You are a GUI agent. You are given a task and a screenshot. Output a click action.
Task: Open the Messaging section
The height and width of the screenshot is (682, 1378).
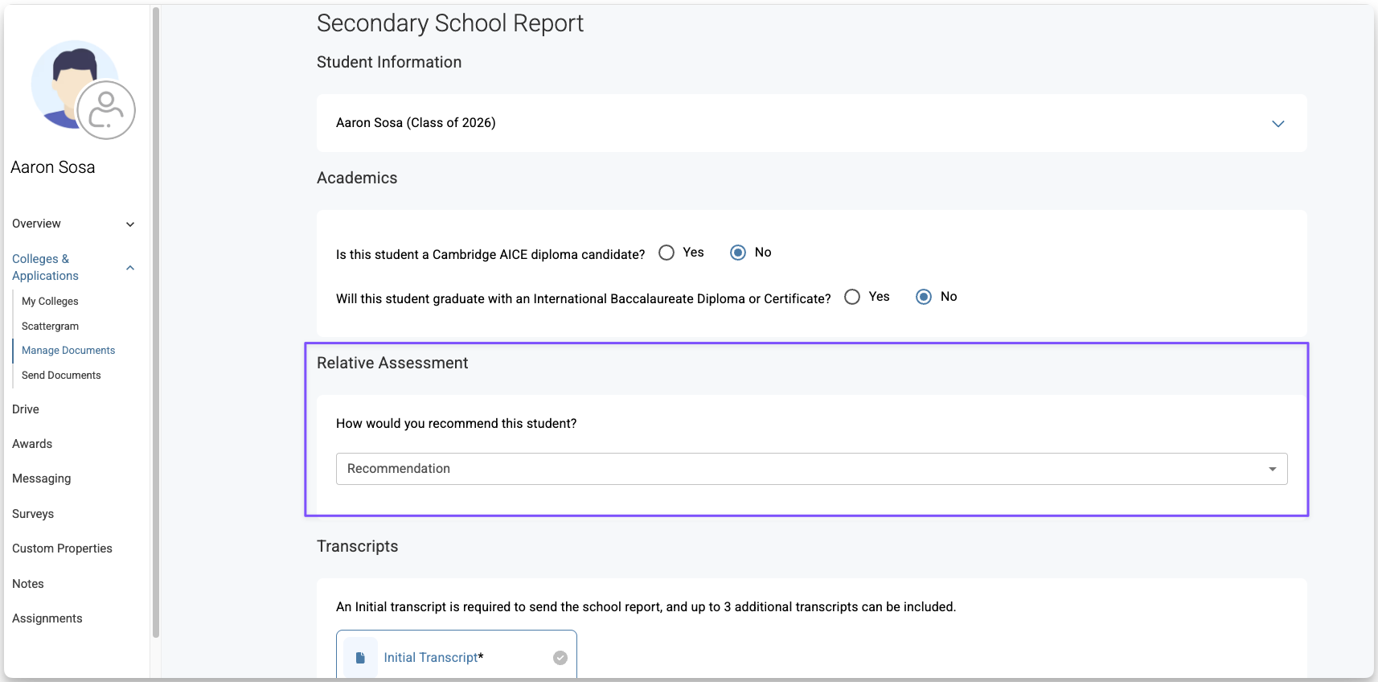(x=42, y=479)
